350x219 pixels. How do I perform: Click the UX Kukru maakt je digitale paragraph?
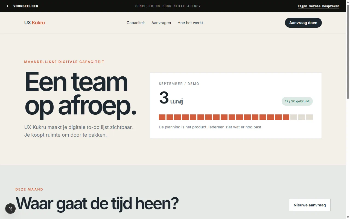tap(78, 131)
